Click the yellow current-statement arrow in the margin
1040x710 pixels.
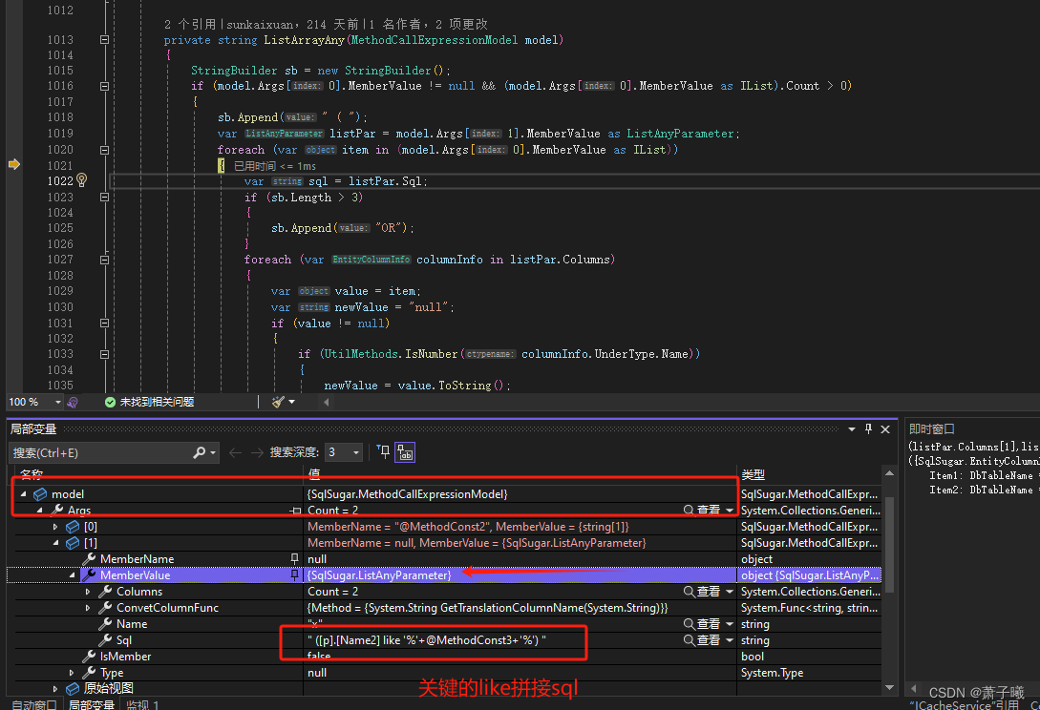tap(14, 164)
